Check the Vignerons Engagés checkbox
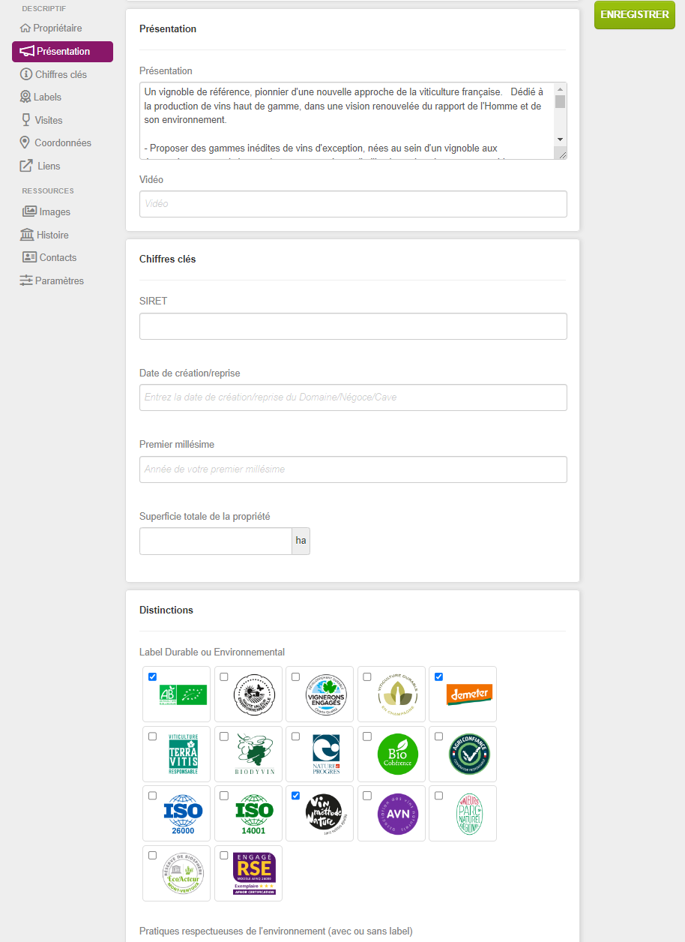This screenshot has width=685, height=942. 296,676
